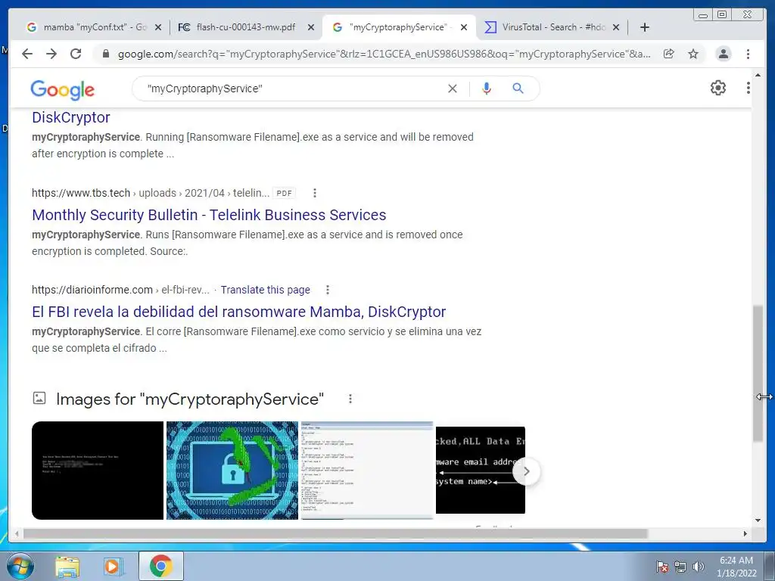Viewport: 775px width, 581px height.
Task: Open the taskbar clock showing 6:24 AM
Action: [x=736, y=566]
